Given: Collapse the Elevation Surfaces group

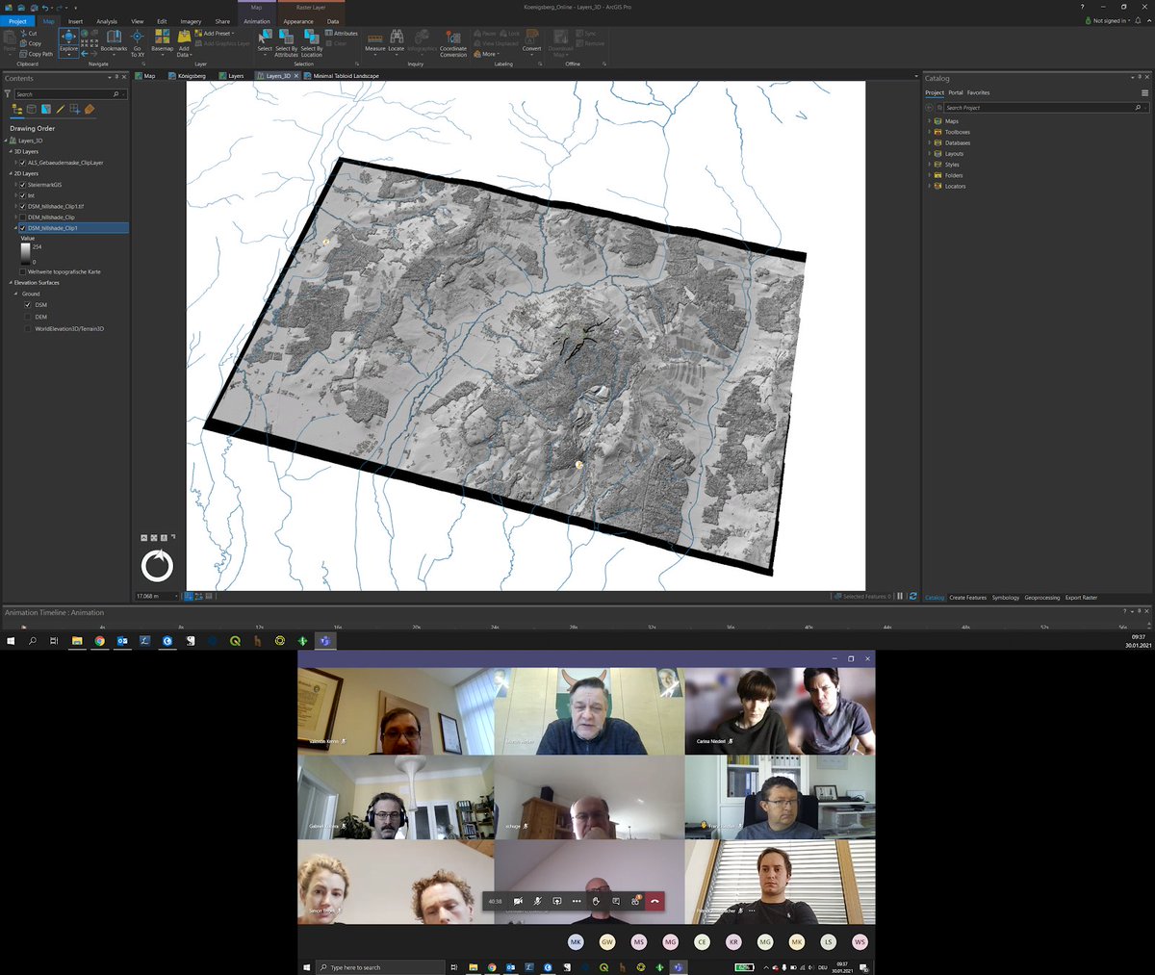Looking at the screenshot, I should coord(11,283).
